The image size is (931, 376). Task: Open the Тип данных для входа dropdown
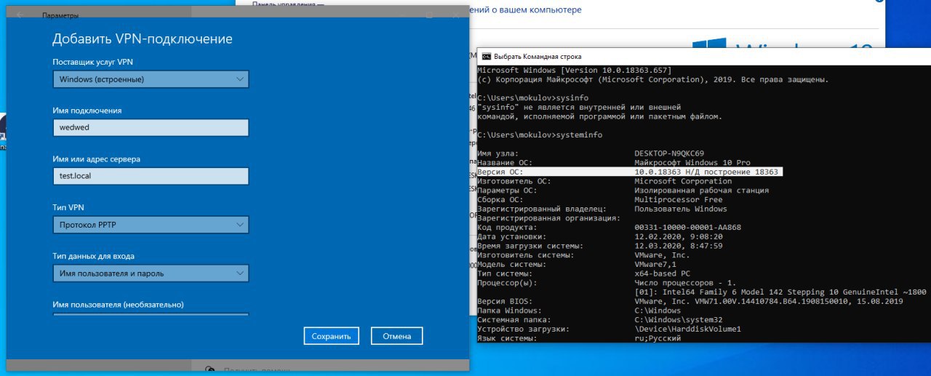151,273
